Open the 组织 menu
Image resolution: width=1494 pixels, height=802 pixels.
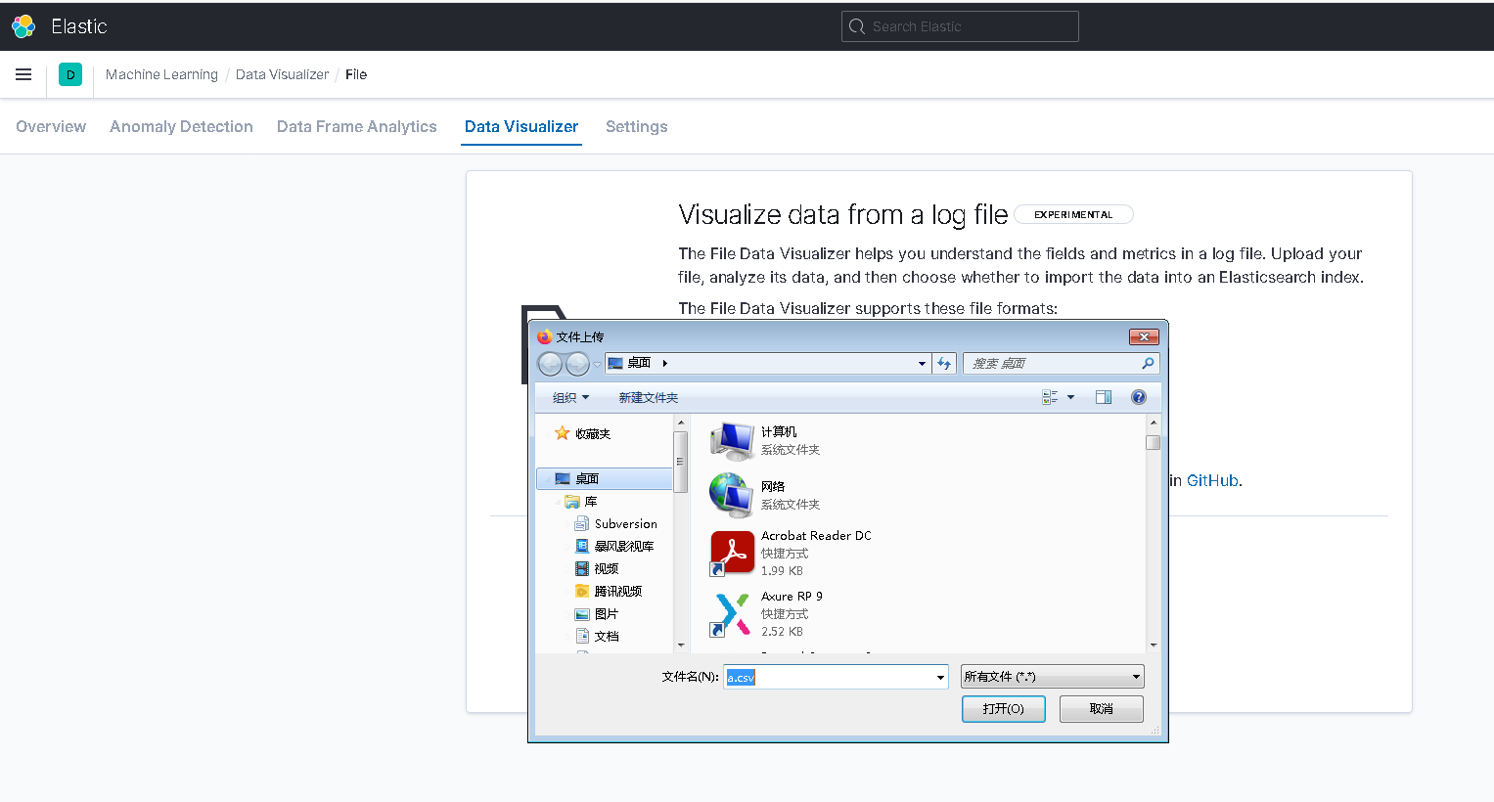[x=571, y=397]
